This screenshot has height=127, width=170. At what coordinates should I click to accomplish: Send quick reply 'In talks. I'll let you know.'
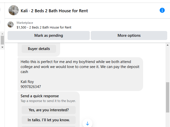coord(49,120)
